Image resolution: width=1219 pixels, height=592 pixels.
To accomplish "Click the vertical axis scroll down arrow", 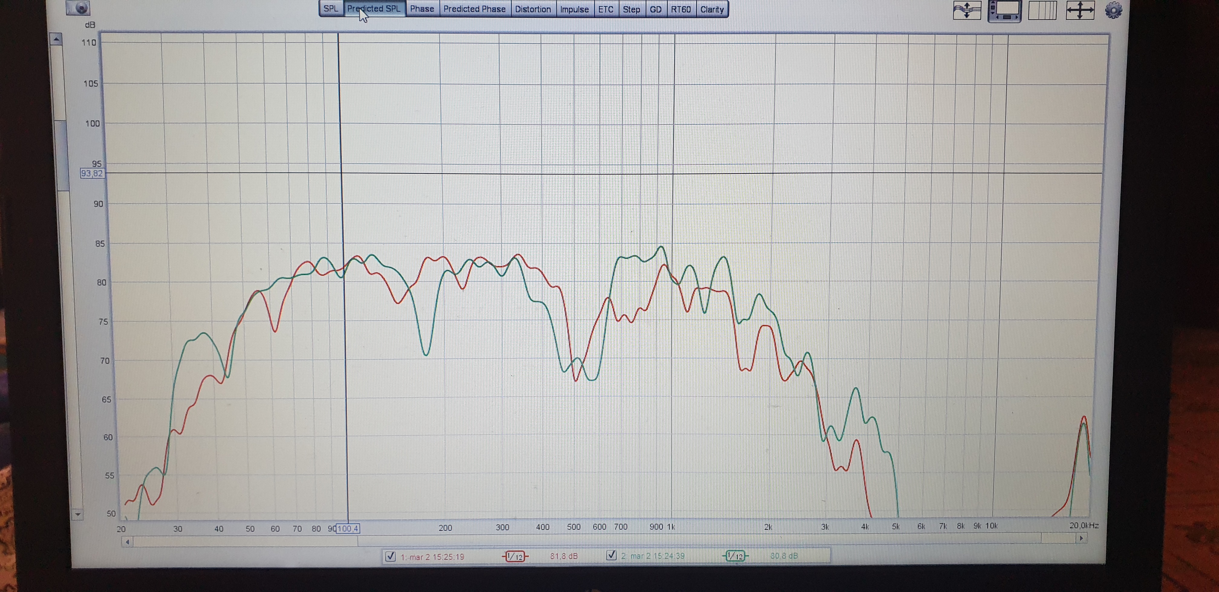I will (x=77, y=514).
